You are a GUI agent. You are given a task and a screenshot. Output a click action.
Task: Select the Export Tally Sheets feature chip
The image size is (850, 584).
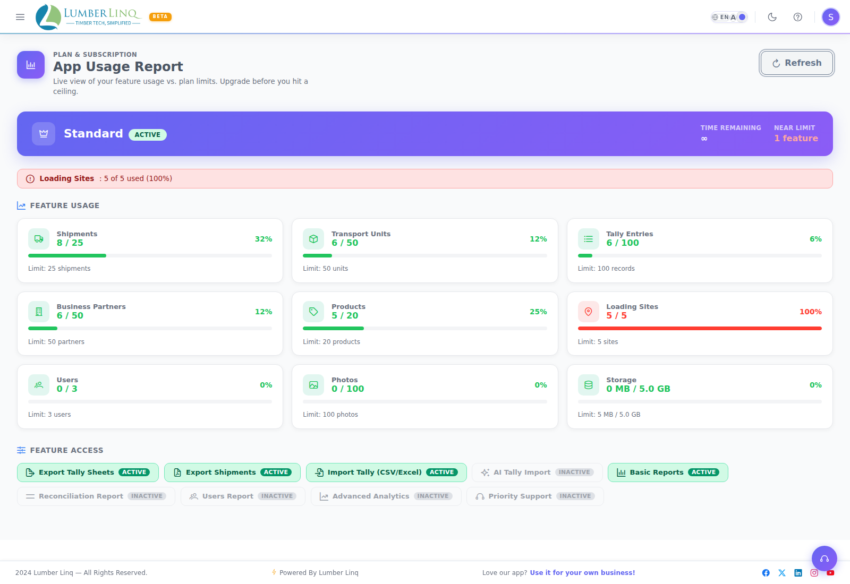pyautogui.click(x=88, y=473)
